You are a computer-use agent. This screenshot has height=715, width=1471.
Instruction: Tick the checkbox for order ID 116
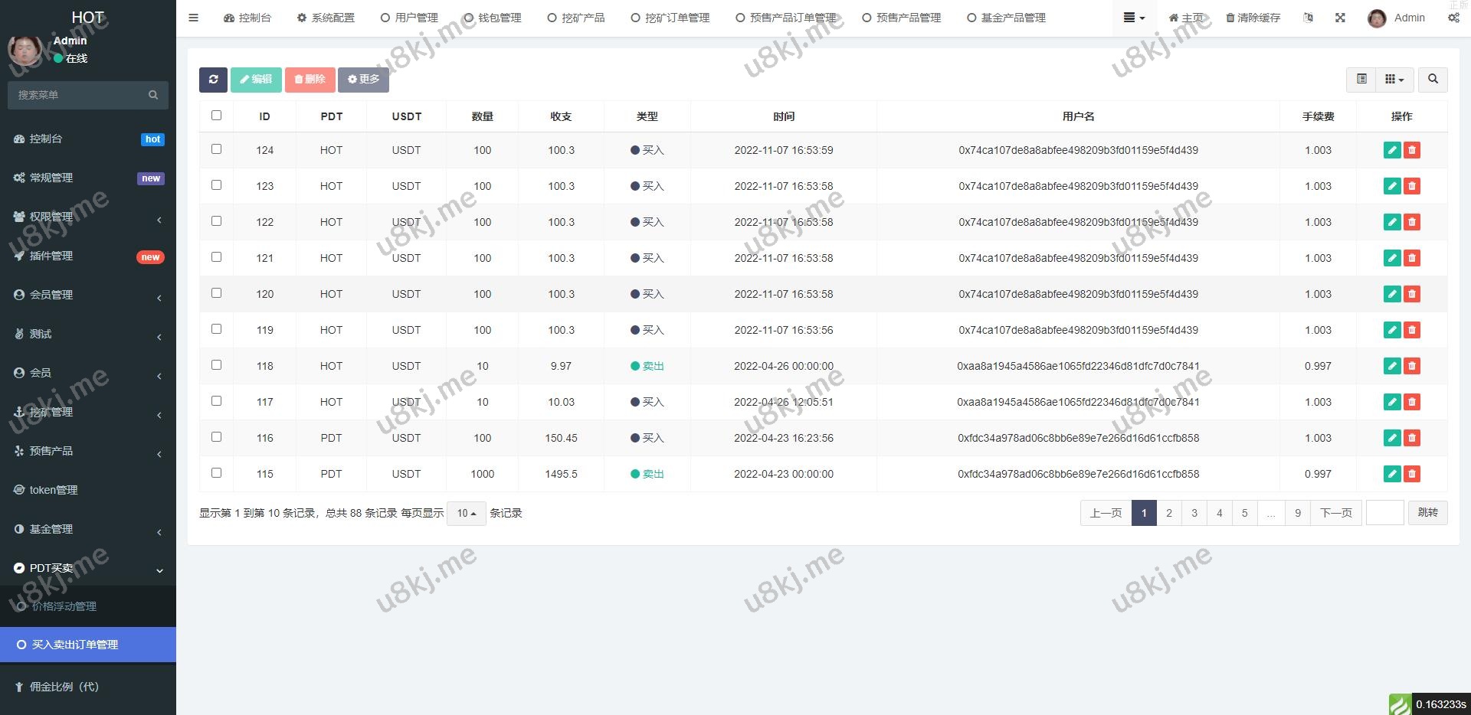(x=216, y=437)
